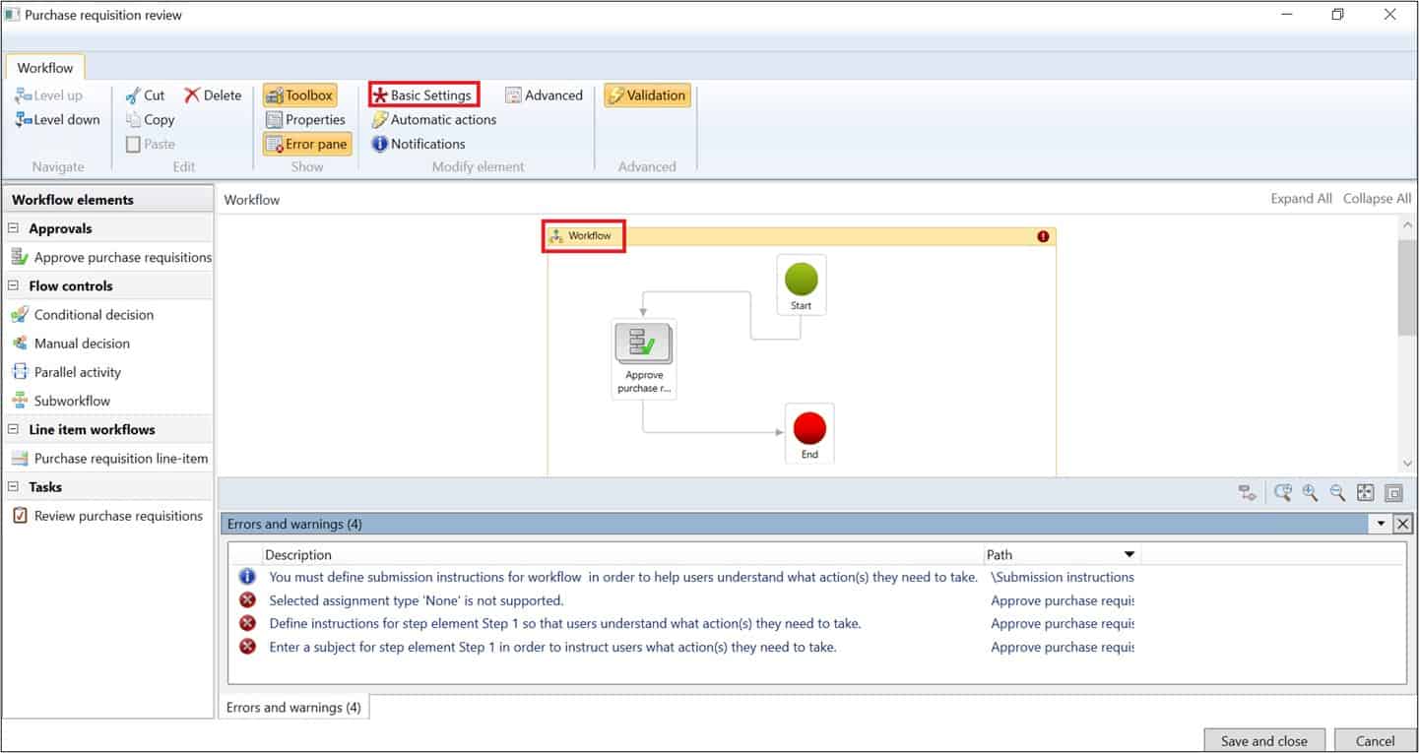Image resolution: width=1419 pixels, height=753 pixels.
Task: Click the Save and close button
Action: (x=1263, y=740)
